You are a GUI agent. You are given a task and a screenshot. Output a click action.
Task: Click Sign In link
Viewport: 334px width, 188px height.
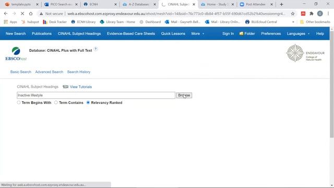pyautogui.click(x=228, y=33)
